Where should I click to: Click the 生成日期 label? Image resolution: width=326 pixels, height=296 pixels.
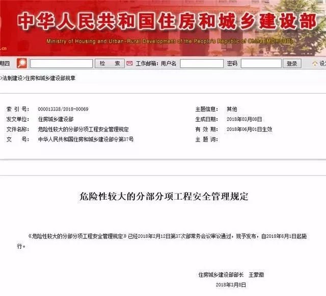click(207, 119)
